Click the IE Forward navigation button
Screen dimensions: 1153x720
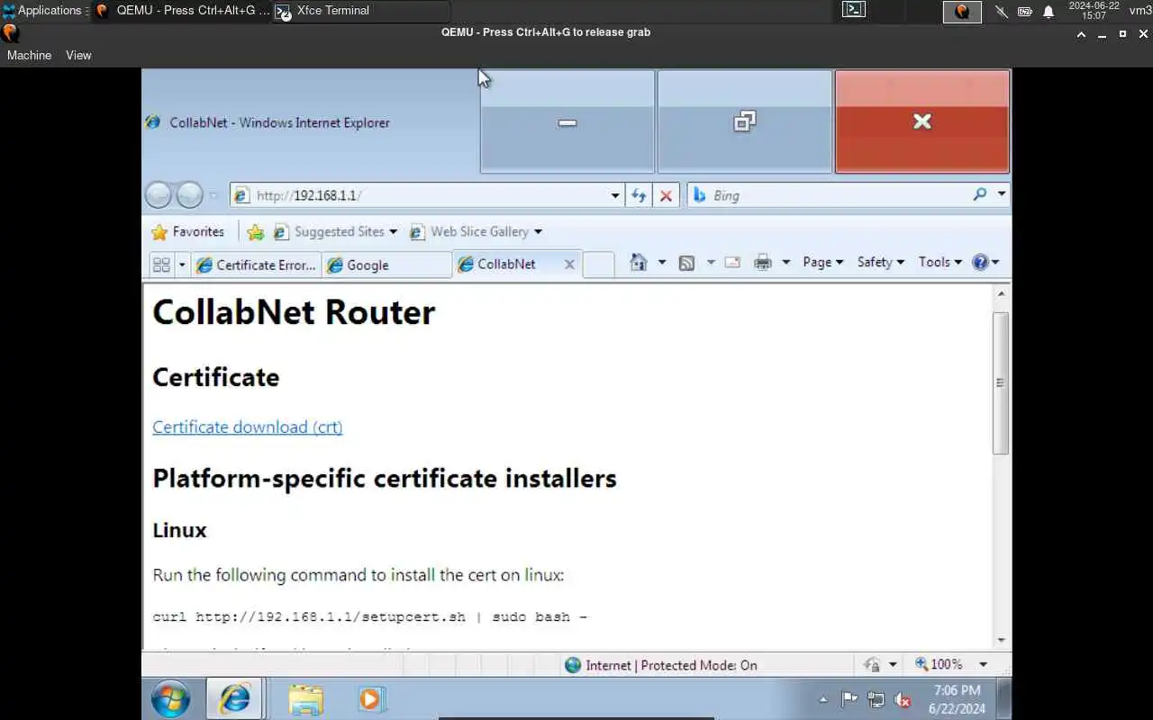point(189,195)
